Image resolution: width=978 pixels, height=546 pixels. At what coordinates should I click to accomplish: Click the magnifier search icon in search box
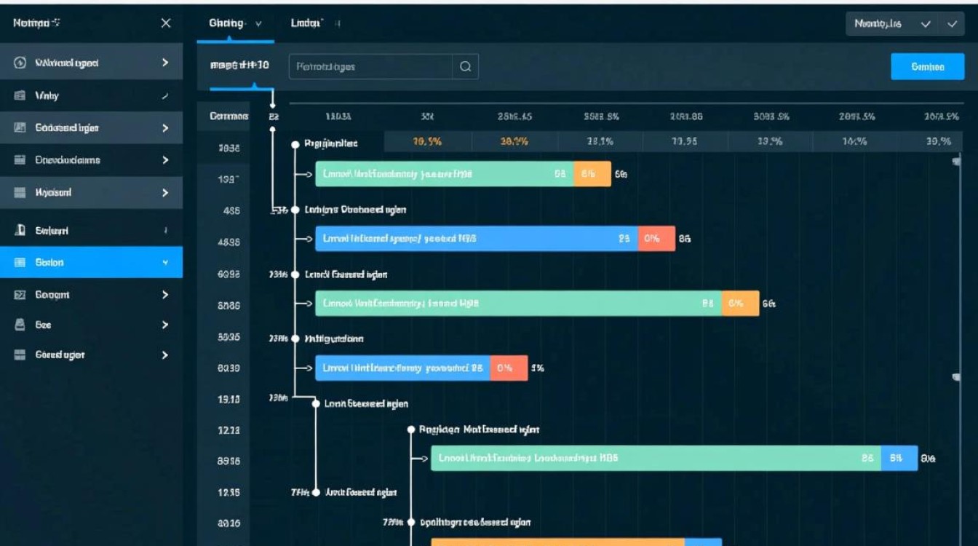click(465, 67)
